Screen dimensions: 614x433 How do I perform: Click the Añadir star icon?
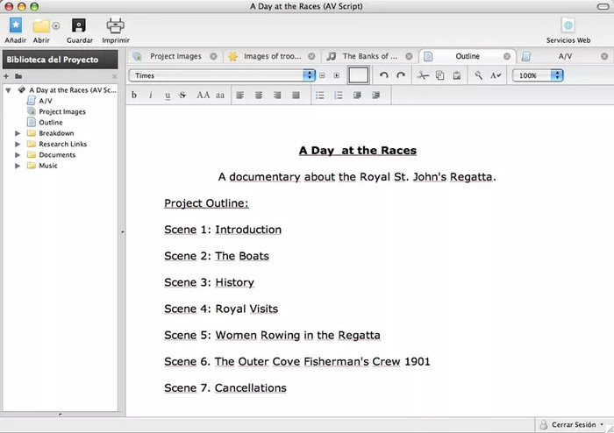(16, 25)
